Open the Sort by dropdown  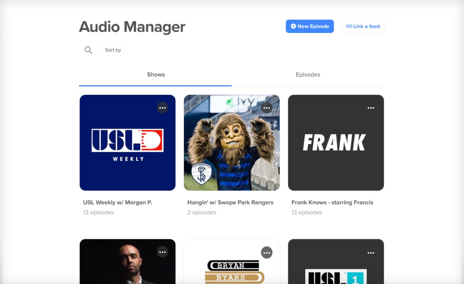point(112,50)
